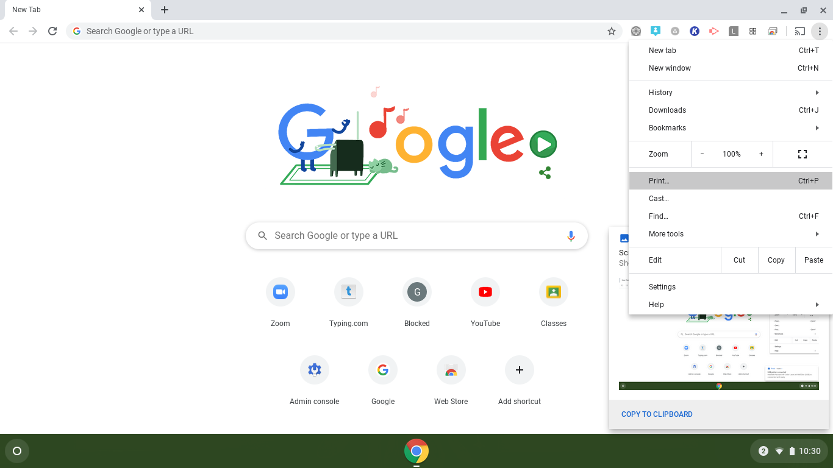Open a new tab with plus button
The height and width of the screenshot is (468, 833).
pos(165,10)
